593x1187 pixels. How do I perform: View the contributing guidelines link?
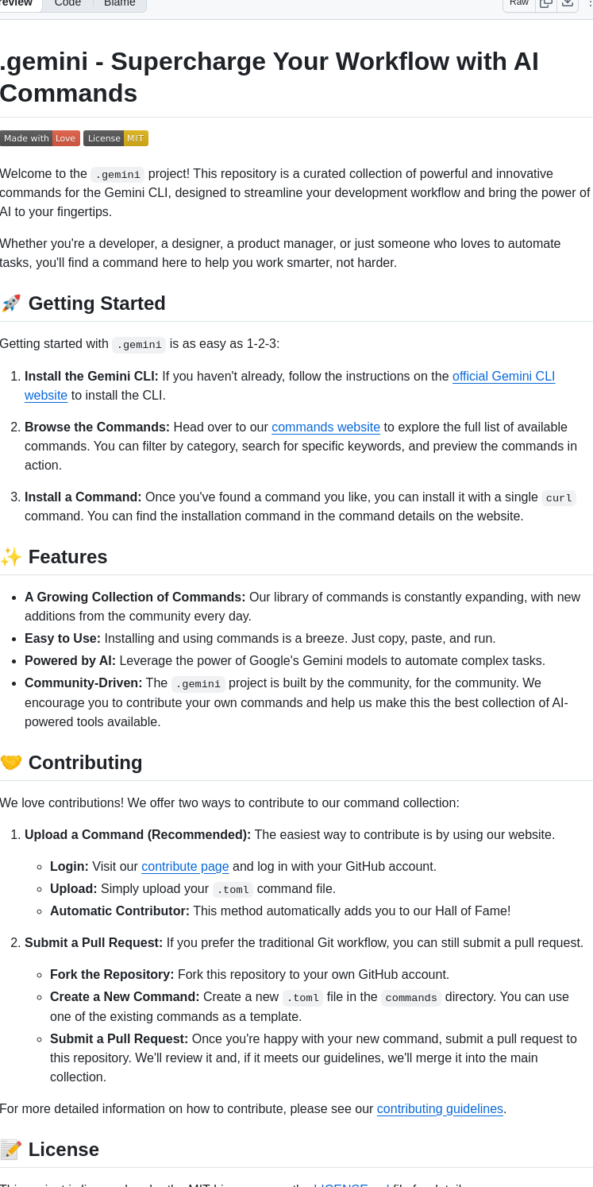[440, 1108]
